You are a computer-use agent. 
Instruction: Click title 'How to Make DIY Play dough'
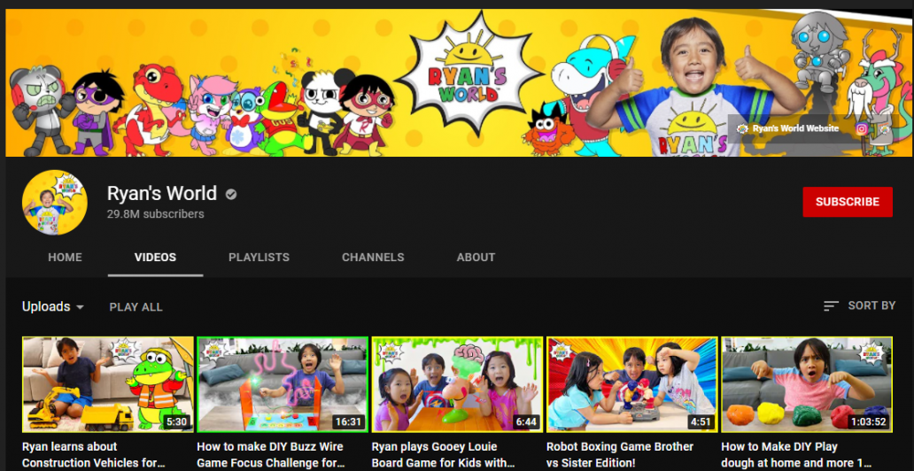[796, 455]
